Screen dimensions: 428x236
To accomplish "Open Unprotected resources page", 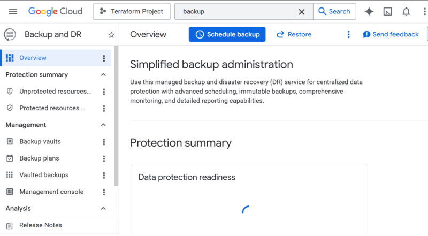I will pos(55,92).
